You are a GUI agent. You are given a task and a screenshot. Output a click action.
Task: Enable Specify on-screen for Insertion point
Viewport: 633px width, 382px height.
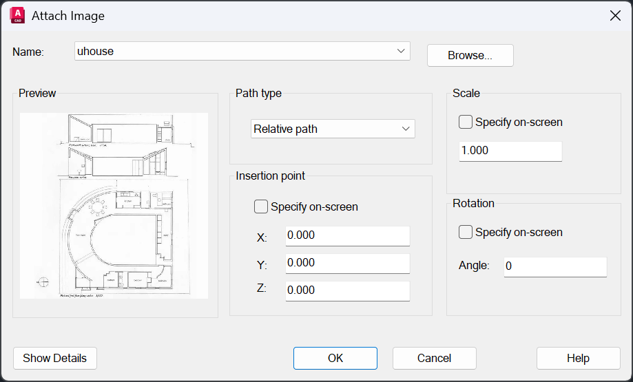pos(262,206)
